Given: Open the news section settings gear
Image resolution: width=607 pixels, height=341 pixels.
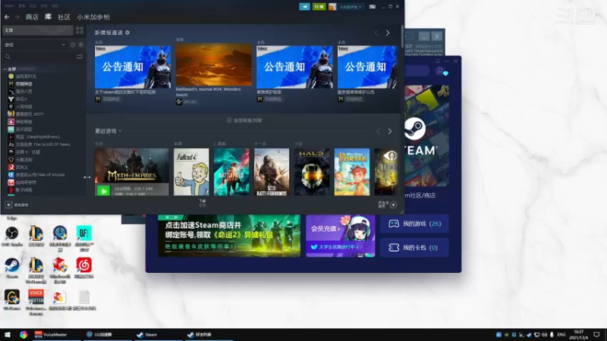Looking at the screenshot, I should (127, 33).
